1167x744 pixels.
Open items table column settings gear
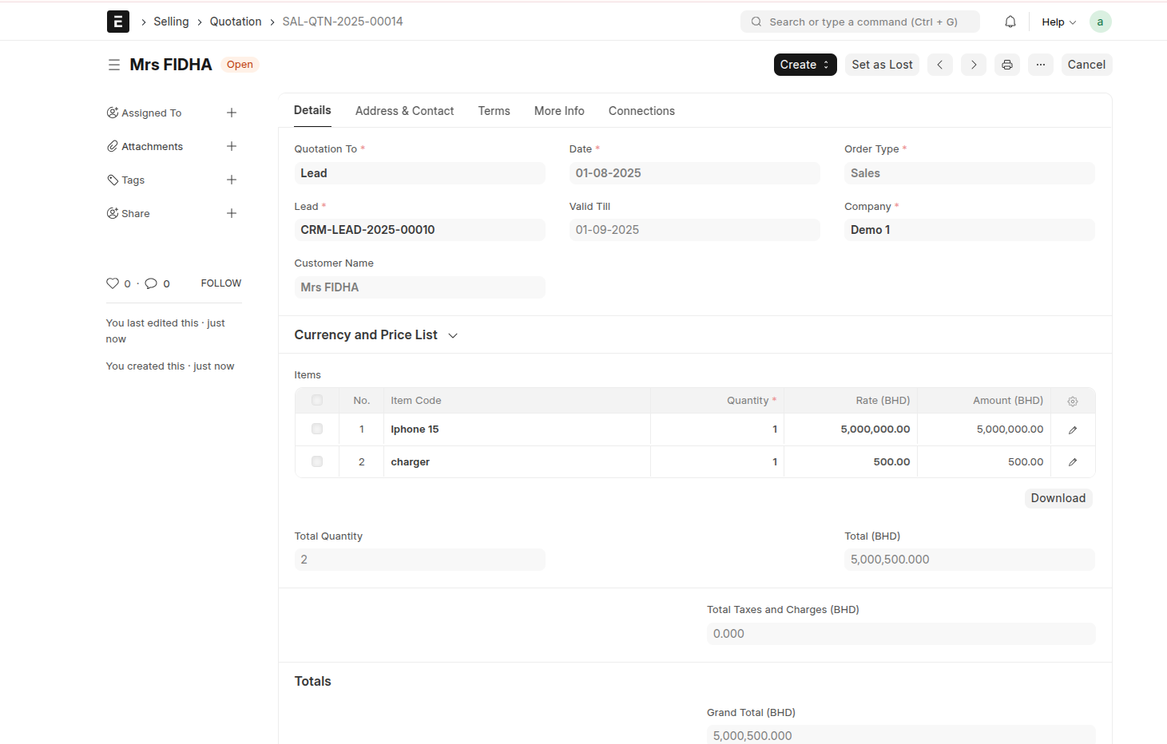click(1072, 401)
